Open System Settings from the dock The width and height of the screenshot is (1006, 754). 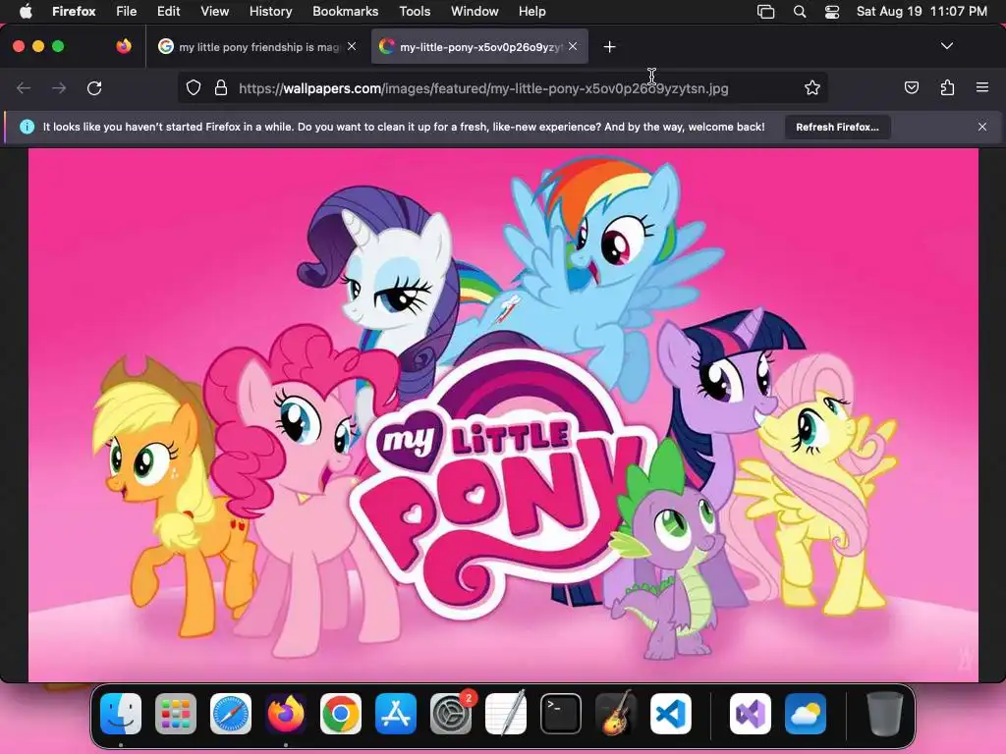(x=450, y=714)
